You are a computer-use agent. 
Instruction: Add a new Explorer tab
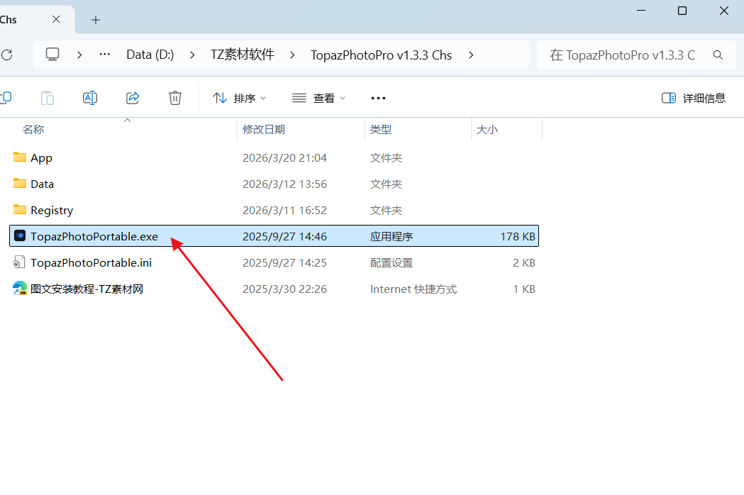pyautogui.click(x=95, y=20)
